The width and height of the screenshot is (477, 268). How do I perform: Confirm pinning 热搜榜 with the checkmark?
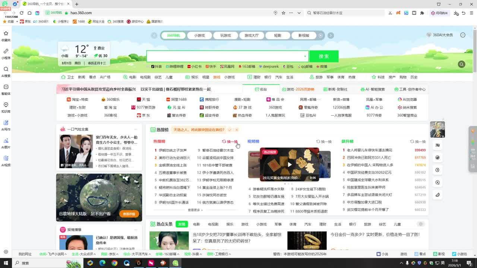tap(230, 130)
